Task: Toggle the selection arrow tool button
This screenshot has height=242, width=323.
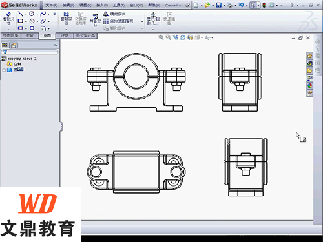Action: [253, 5]
